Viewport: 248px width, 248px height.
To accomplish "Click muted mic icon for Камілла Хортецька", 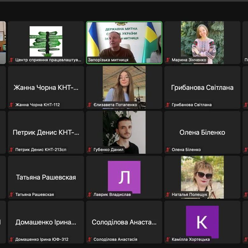I will click(168, 239).
